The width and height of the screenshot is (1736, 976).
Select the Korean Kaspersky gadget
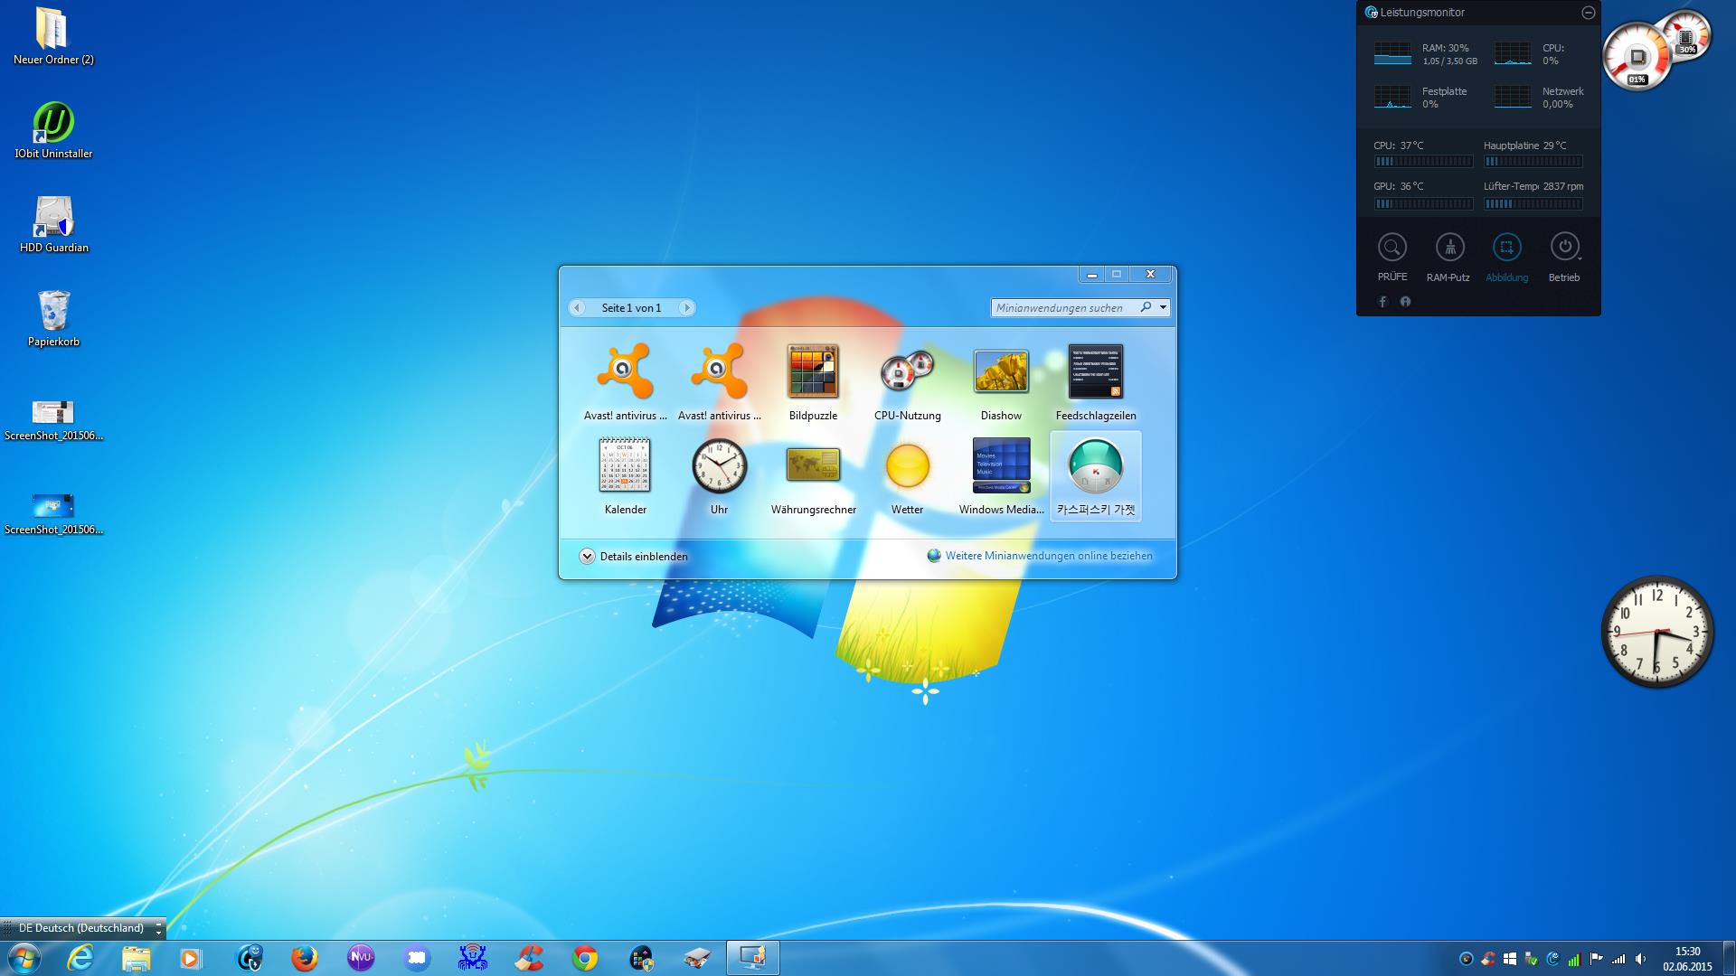click(x=1095, y=475)
